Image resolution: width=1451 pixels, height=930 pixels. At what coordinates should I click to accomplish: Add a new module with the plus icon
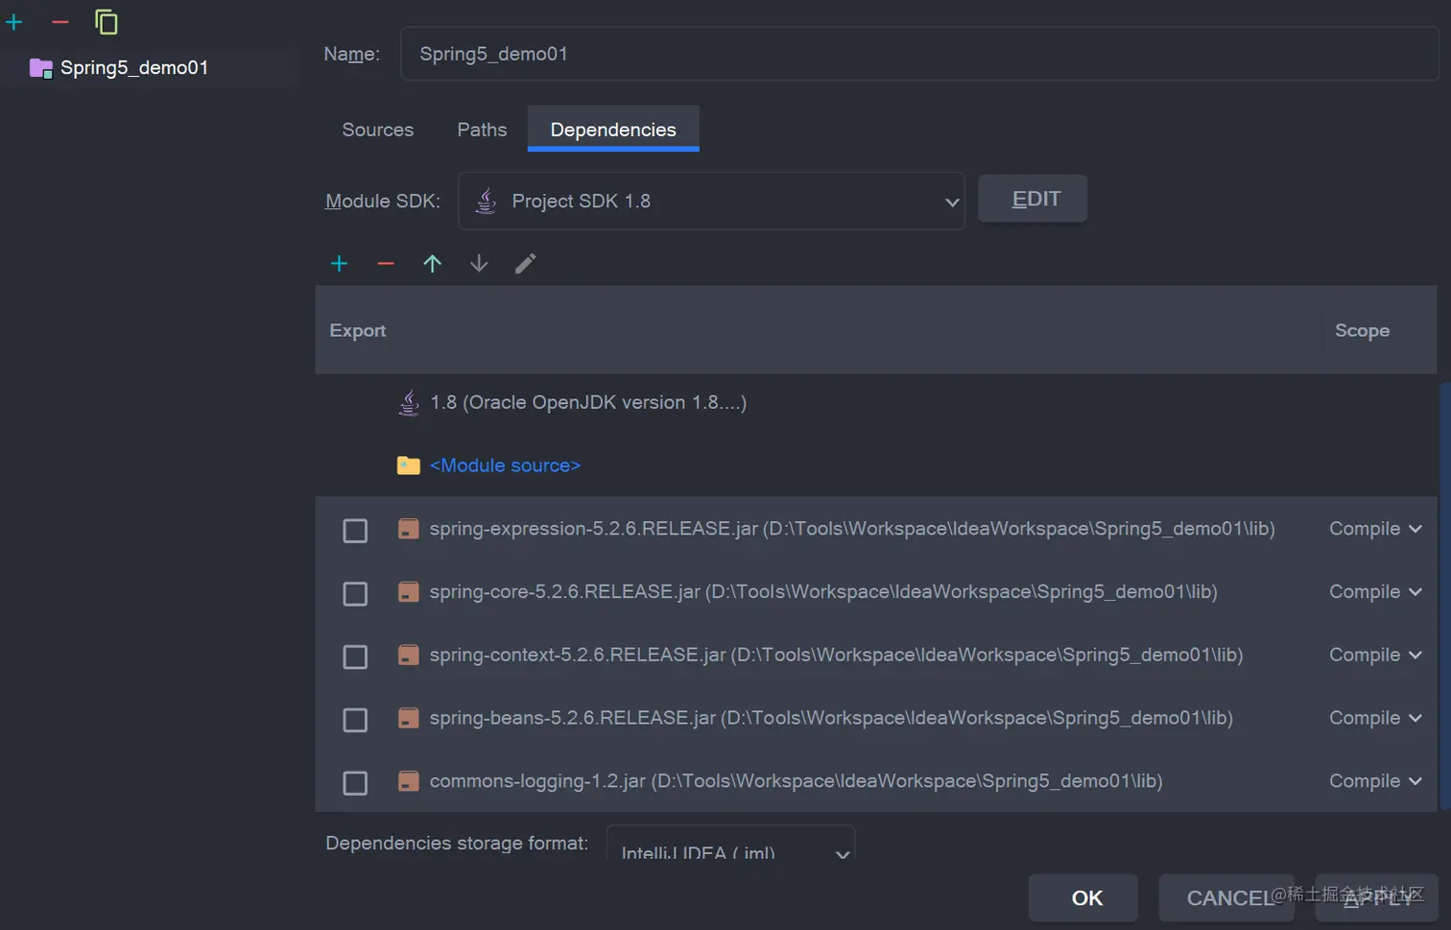click(14, 21)
